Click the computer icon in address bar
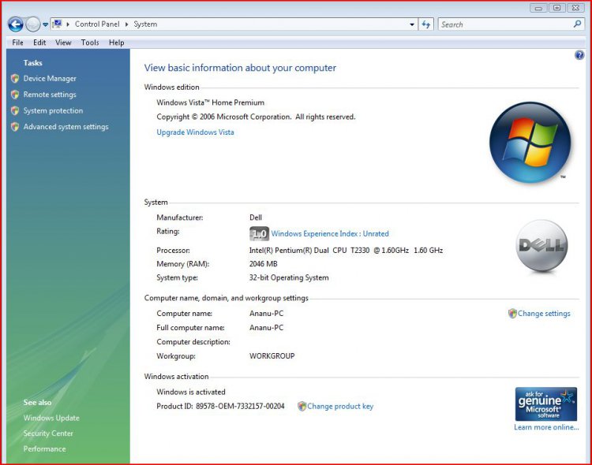The image size is (592, 465). (58, 24)
